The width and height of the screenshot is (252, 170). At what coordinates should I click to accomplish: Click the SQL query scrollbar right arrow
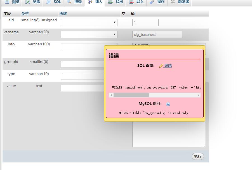tap(198, 95)
